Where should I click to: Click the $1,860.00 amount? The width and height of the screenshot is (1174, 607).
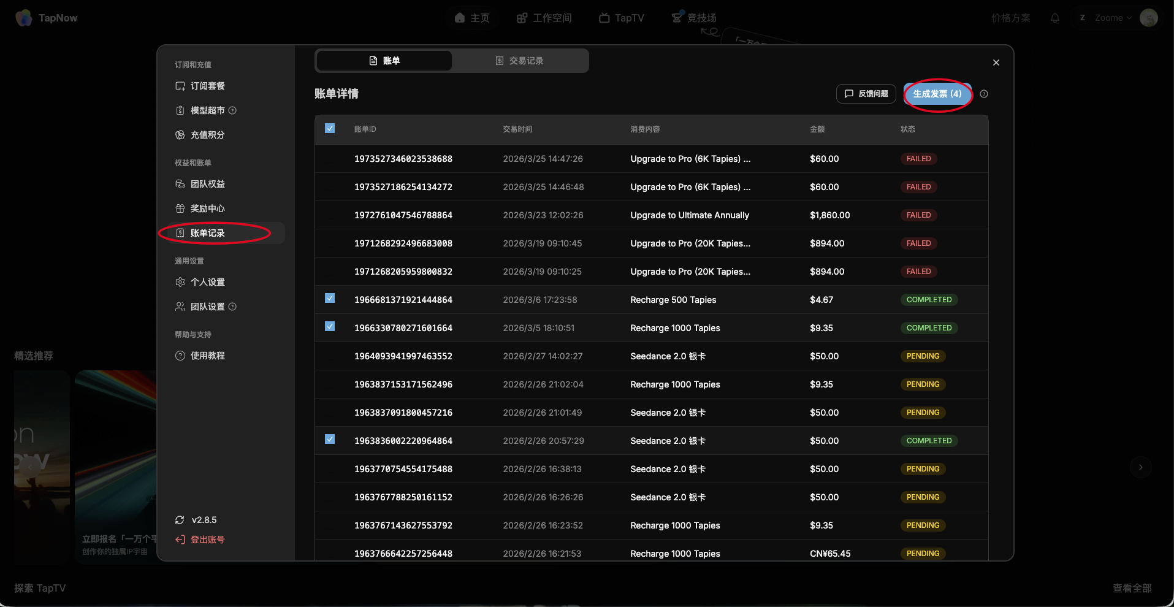pos(830,215)
